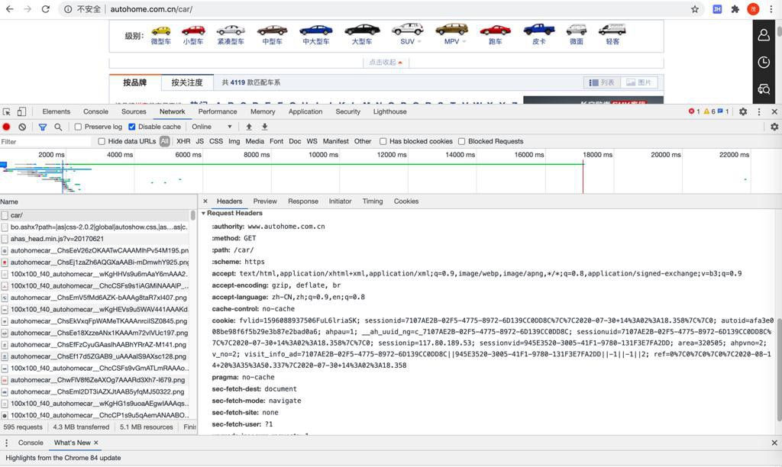782x467 pixels.
Task: Filter requests by JS type
Action: coord(199,141)
